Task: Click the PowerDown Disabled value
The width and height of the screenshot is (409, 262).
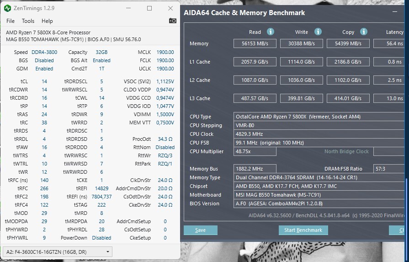Action: [101, 238]
